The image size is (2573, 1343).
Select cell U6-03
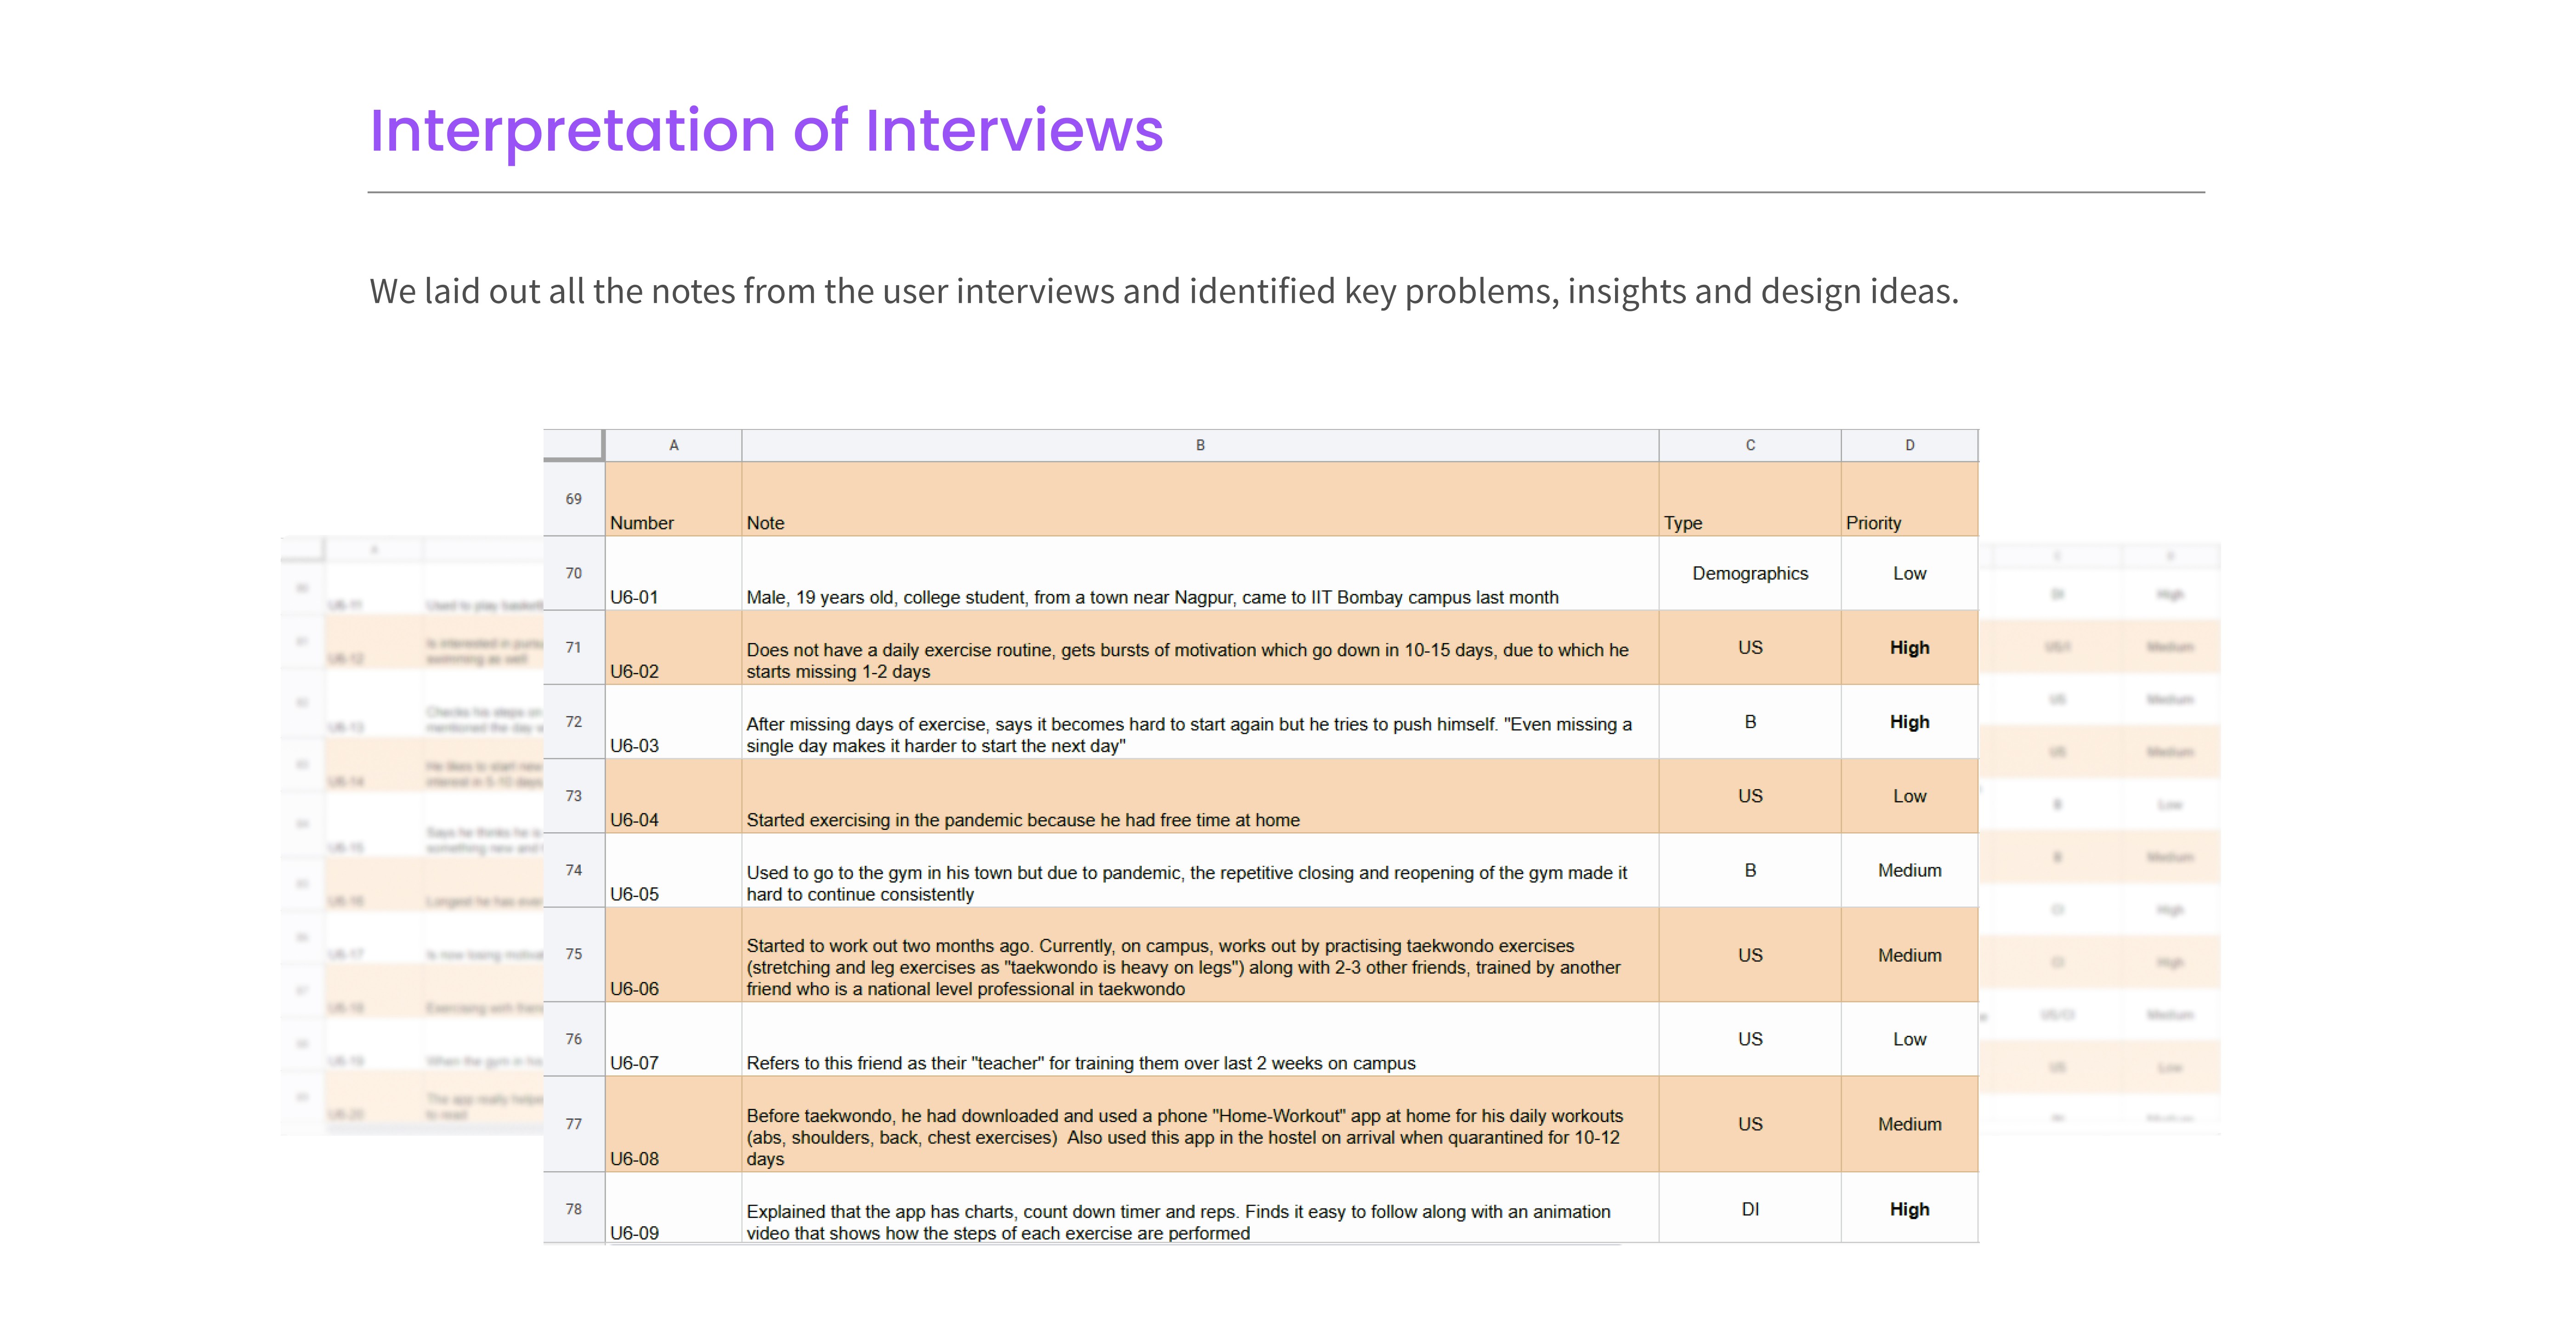(x=673, y=721)
